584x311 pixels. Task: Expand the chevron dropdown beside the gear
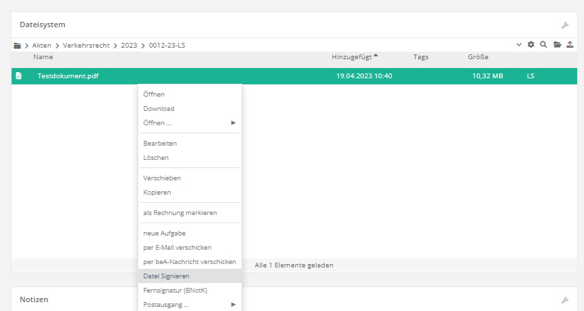519,45
